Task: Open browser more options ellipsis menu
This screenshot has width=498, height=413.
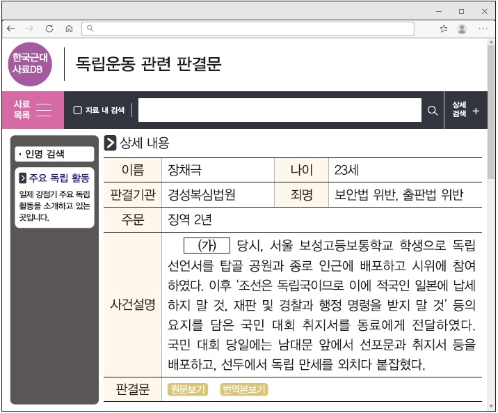Action: (x=483, y=29)
